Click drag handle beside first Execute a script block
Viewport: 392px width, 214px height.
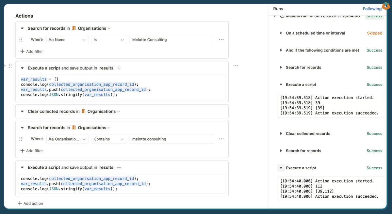pos(10,66)
